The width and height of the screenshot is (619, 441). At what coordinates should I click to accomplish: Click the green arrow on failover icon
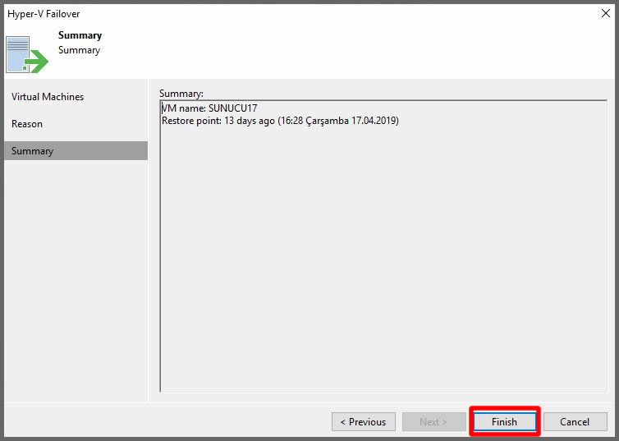tap(37, 62)
